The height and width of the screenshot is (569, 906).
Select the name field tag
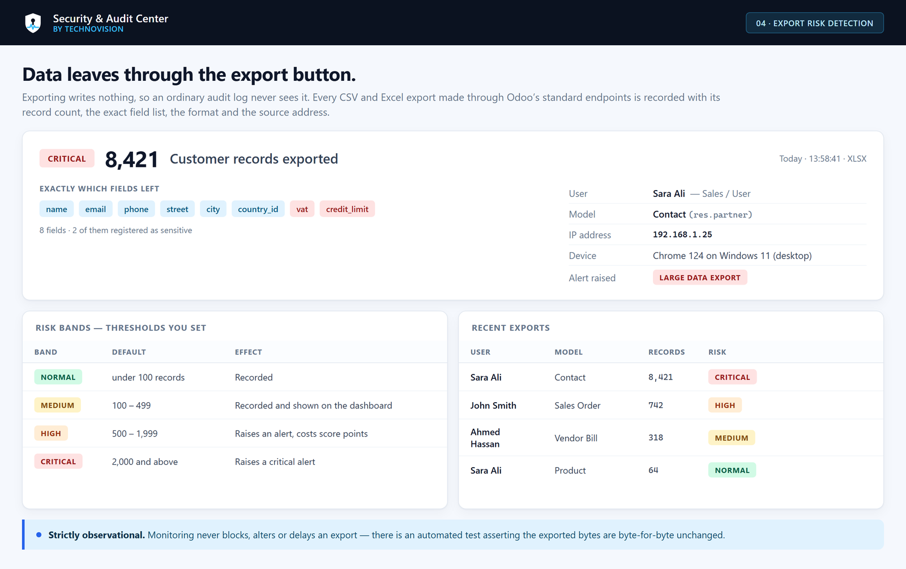pyautogui.click(x=57, y=209)
